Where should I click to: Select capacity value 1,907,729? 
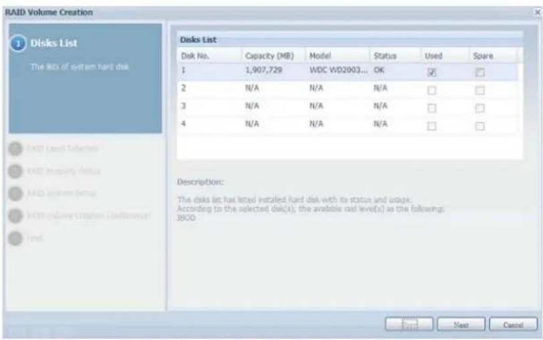coord(263,70)
